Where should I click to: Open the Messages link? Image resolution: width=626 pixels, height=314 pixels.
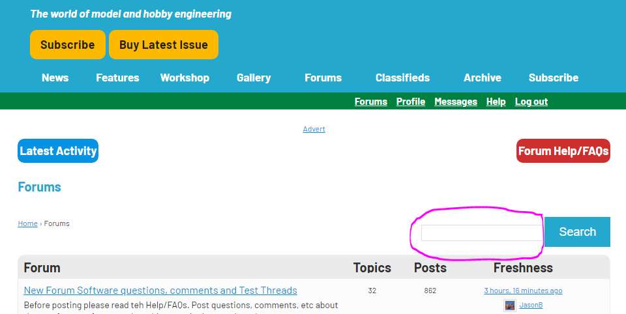point(456,102)
